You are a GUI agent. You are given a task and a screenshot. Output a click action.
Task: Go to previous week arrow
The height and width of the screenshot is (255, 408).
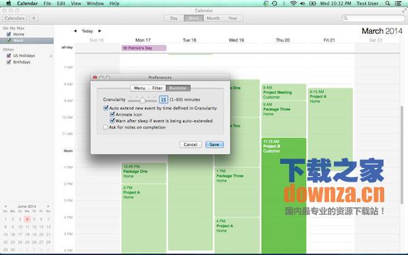(x=75, y=31)
